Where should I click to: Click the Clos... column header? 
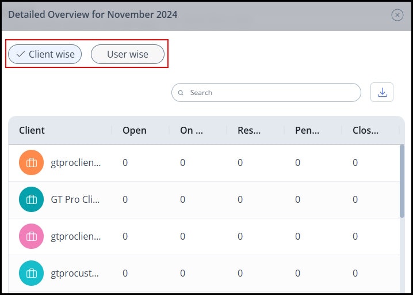pyautogui.click(x=365, y=130)
